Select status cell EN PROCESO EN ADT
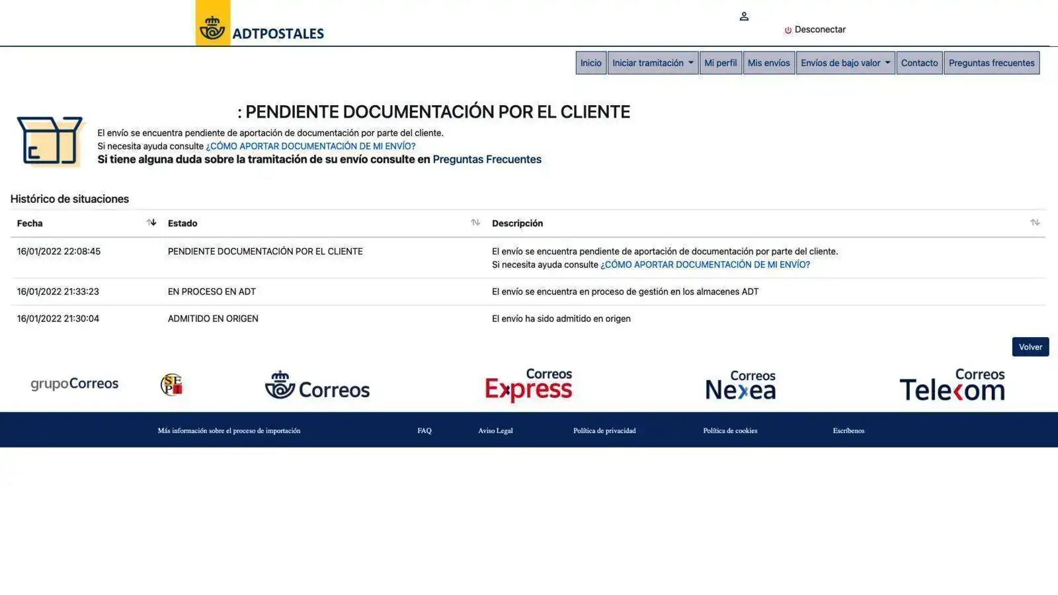This screenshot has width=1058, height=595. coord(212,292)
